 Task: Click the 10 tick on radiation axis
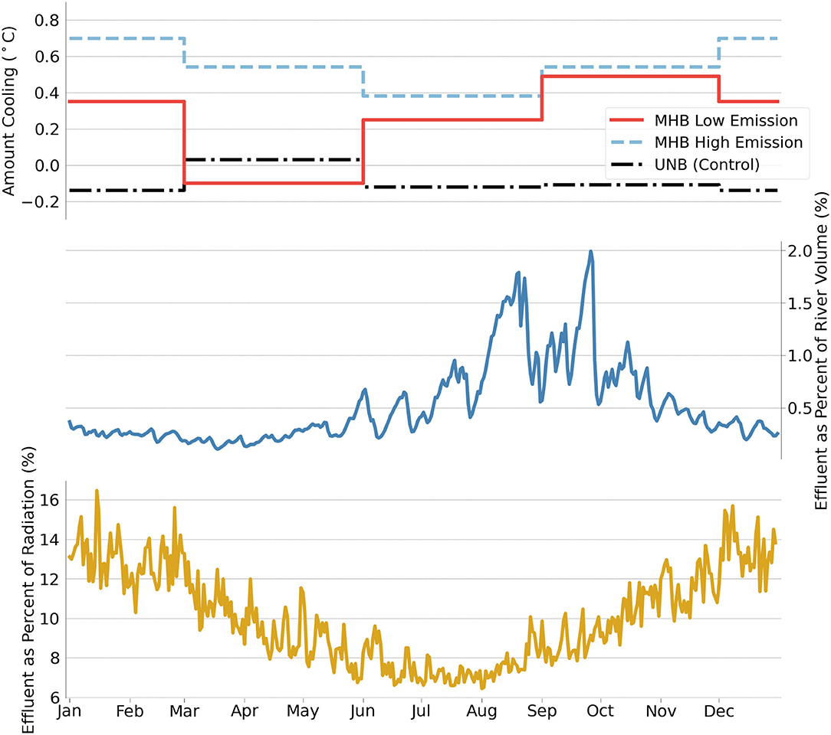tap(50, 619)
